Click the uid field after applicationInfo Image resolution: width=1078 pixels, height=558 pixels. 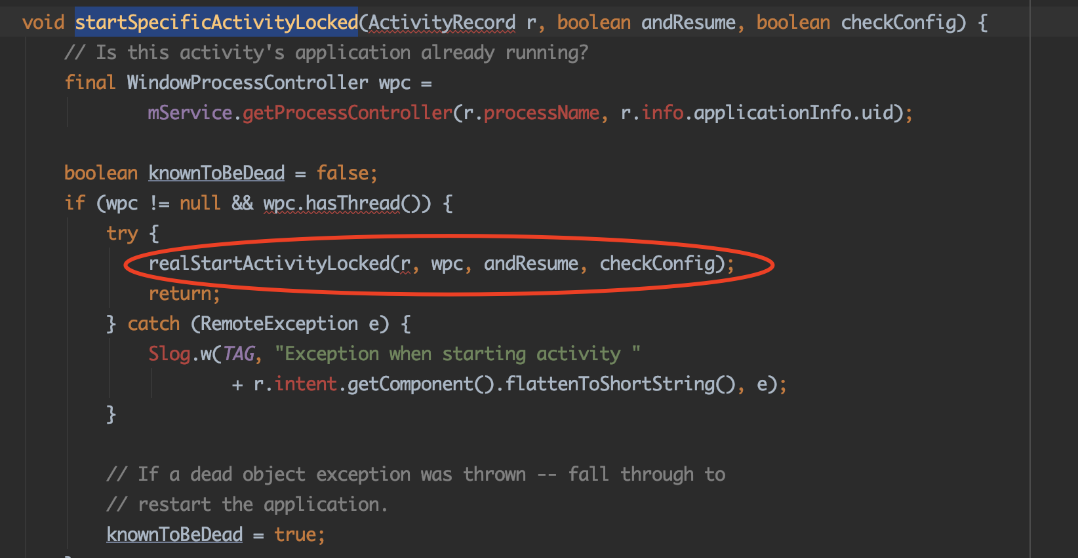877,113
